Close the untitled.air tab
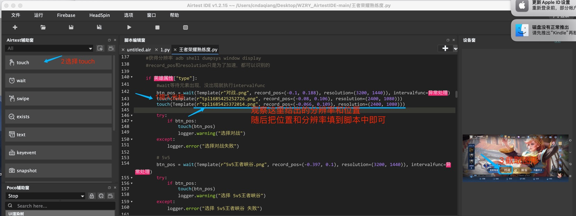Image resolution: width=576 pixels, height=216 pixels. [x=123, y=50]
